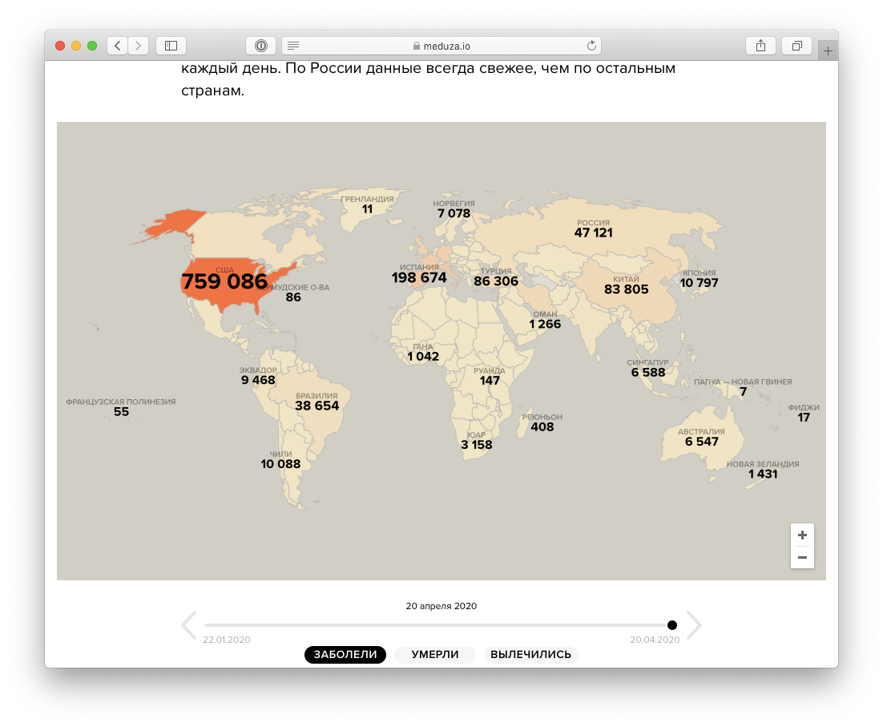Switch map to УМЕРЛИ data
883x727 pixels.
coord(435,655)
